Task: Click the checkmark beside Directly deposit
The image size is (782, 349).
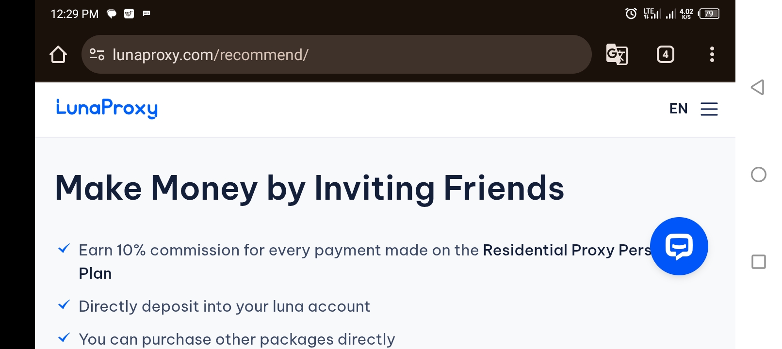Action: (64, 305)
